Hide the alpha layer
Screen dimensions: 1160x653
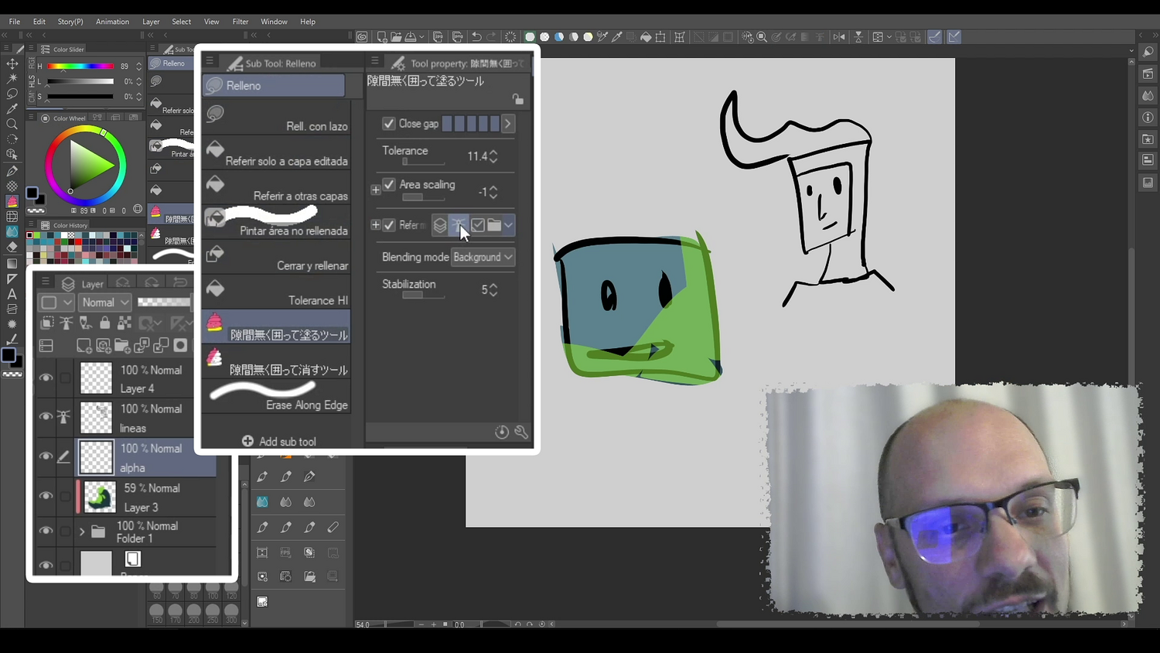point(46,456)
